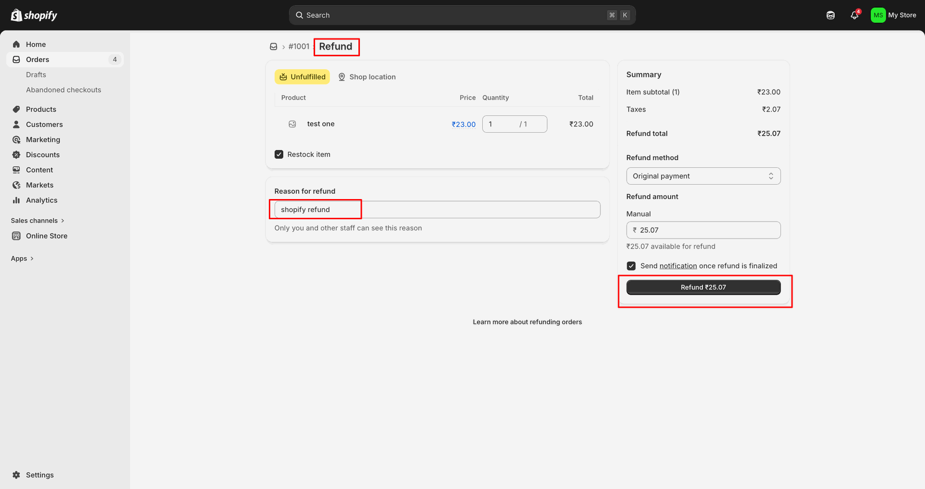
Task: Click the Orders count badge 4
Action: click(x=115, y=60)
